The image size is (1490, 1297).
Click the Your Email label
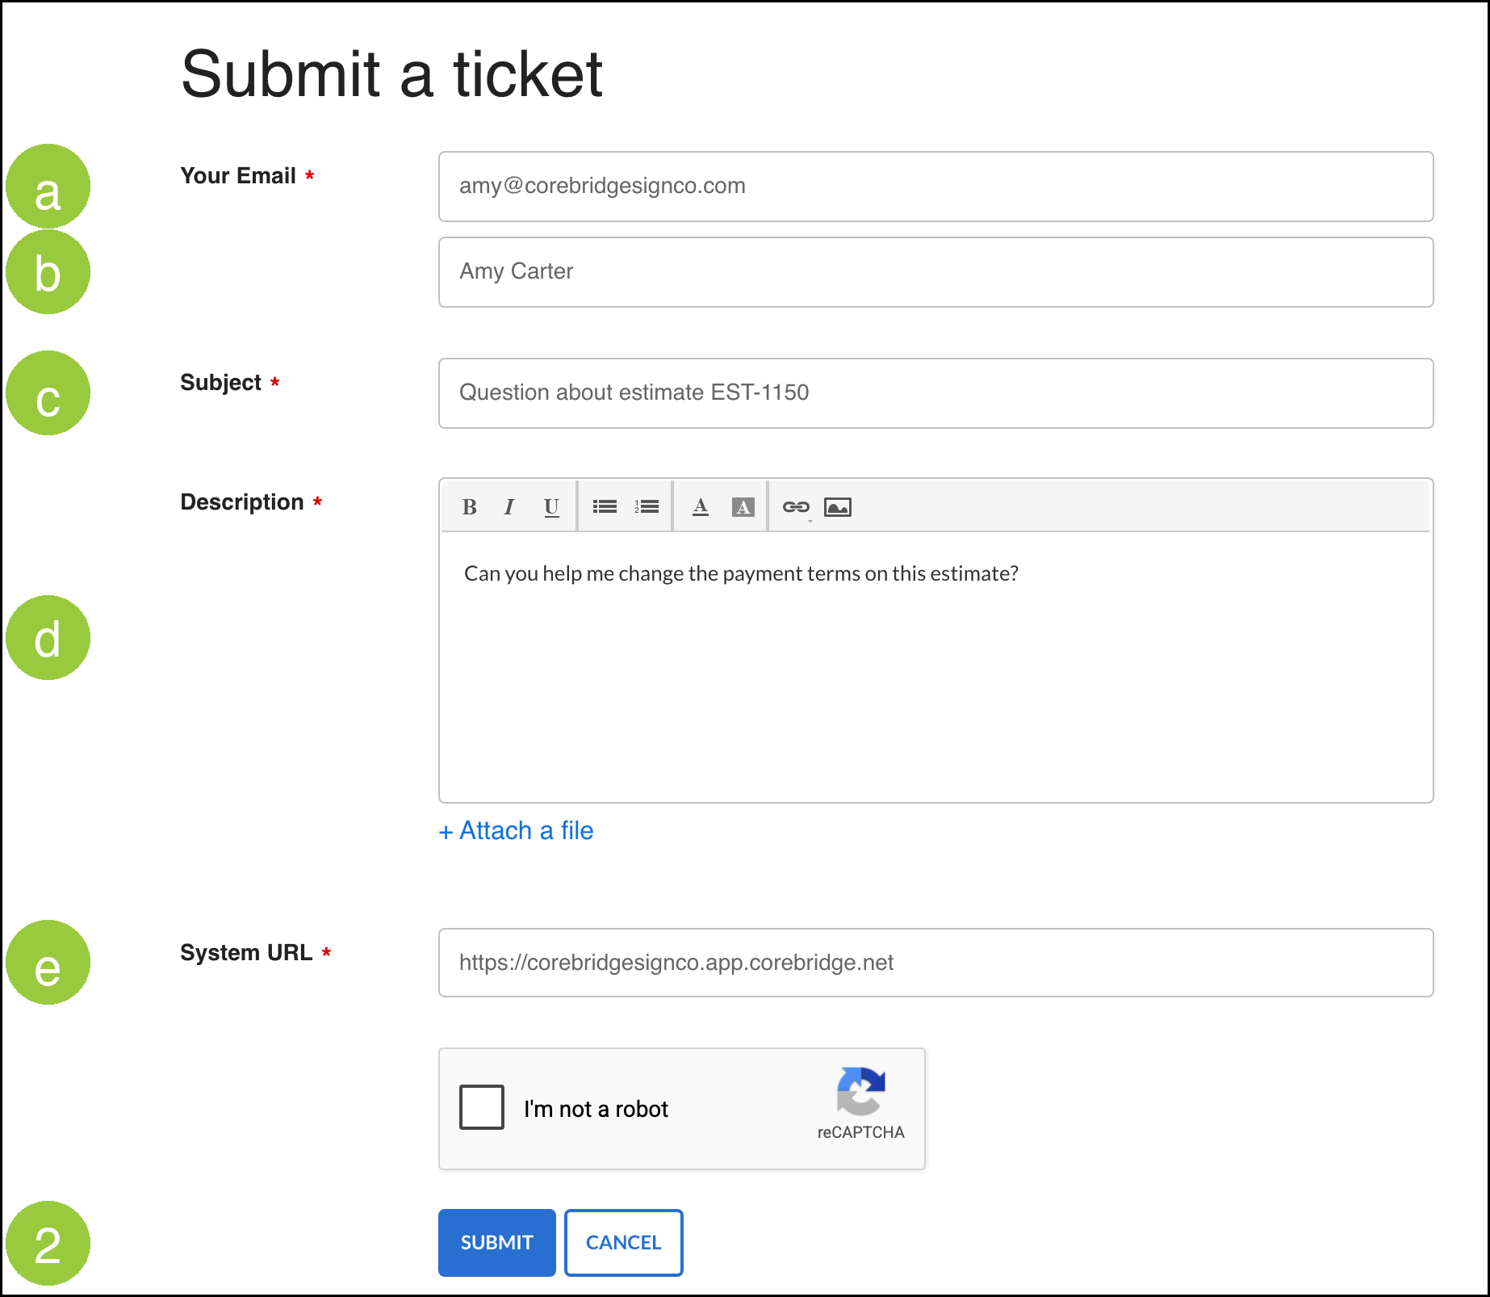[238, 176]
